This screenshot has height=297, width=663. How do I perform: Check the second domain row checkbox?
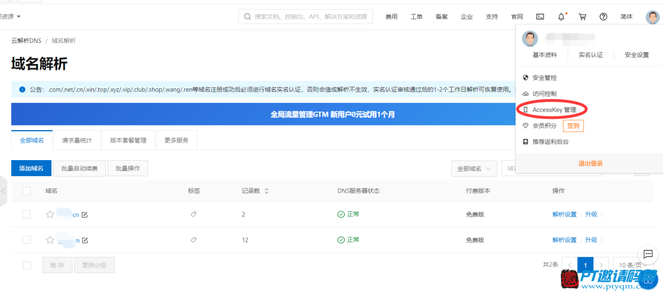point(26,240)
